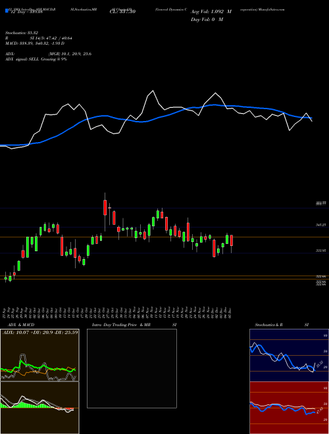Click the 343.25 price level label
The image size is (329, 434).
[320, 226]
